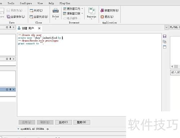Click 全部关闭(E) close all

[39, 17]
